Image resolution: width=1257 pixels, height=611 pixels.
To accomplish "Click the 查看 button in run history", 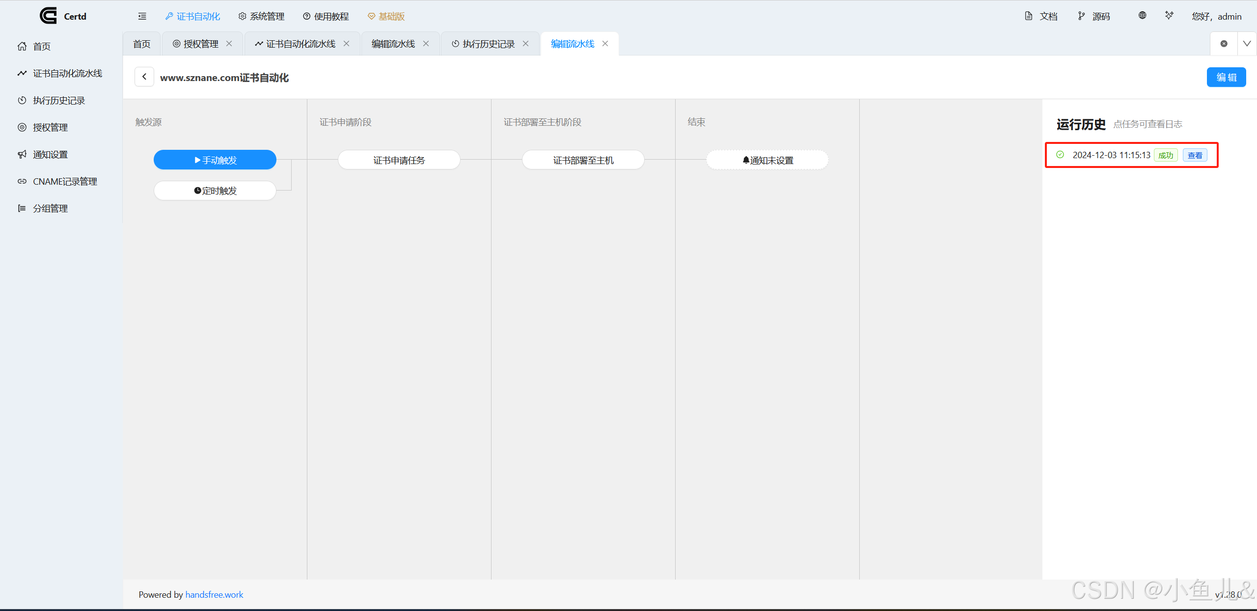I will click(x=1195, y=155).
